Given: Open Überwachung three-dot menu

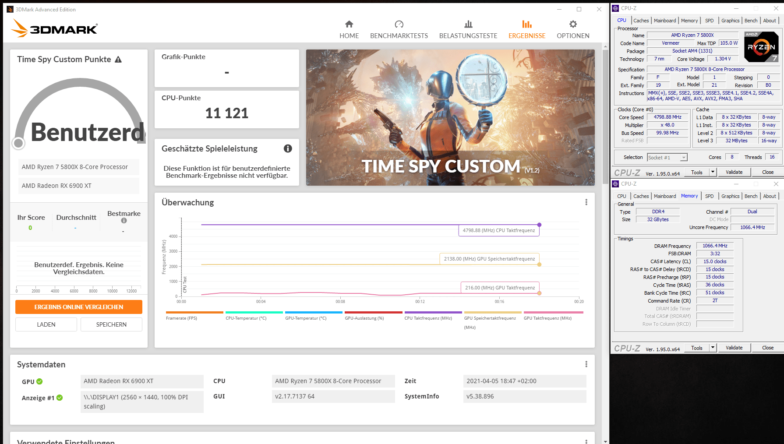Looking at the screenshot, I should [x=586, y=202].
